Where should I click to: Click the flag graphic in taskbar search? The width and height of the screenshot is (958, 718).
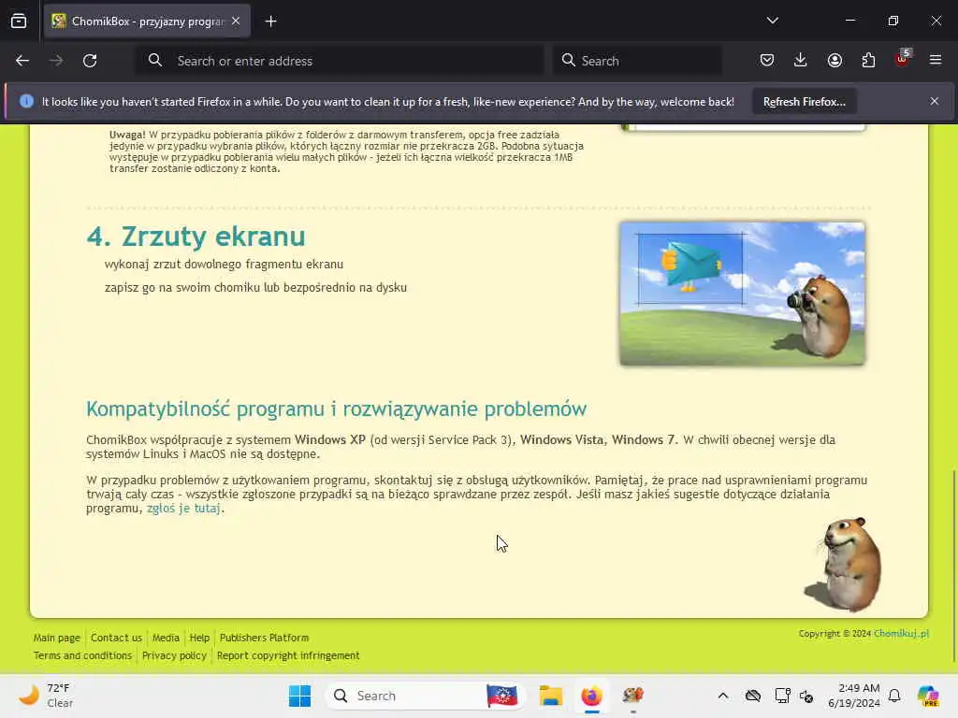[502, 696]
